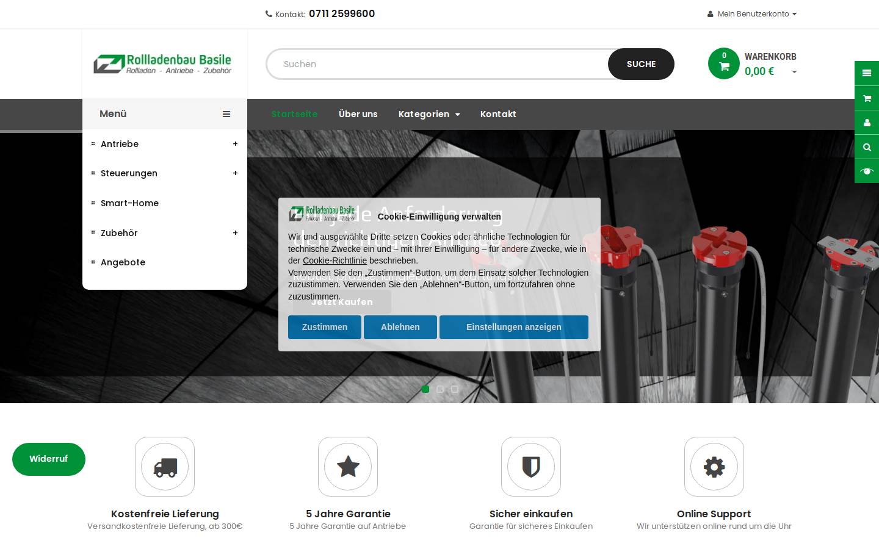Viewport: 879px width, 549px height.
Task: Click Kostenfreie Lieferung heading
Action: [x=165, y=514]
